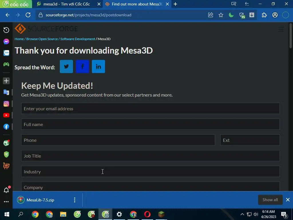The width and height of the screenshot is (293, 220).
Task: Go back to previous page
Action: click(7, 15)
